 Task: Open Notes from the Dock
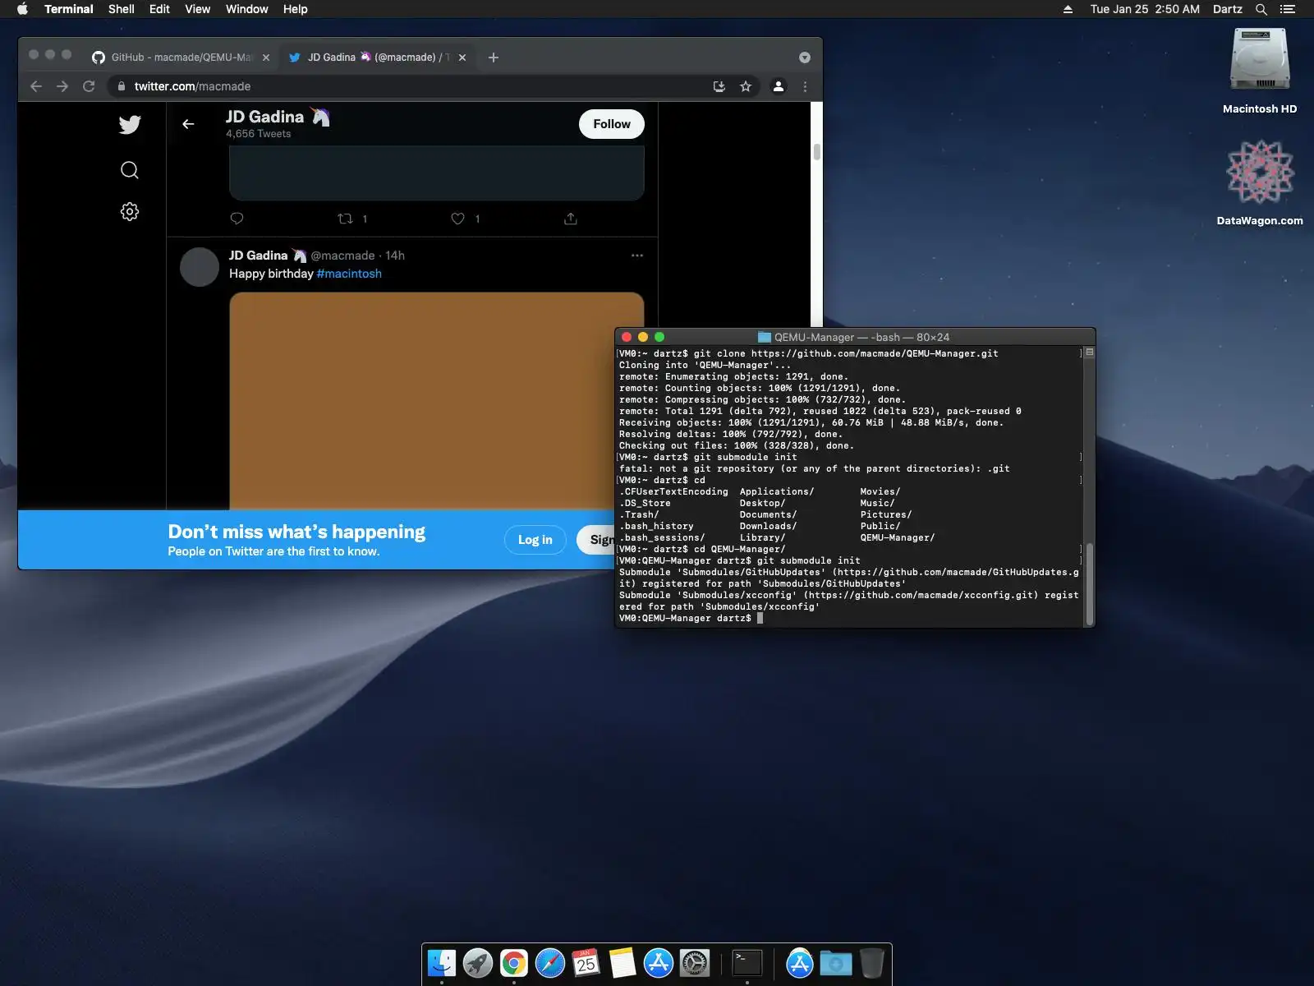coord(623,963)
